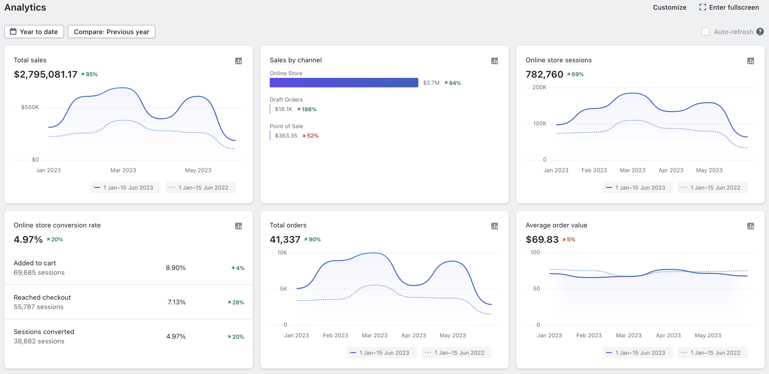Open the Total sales report title link
Viewport: 769px width, 374px height.
click(x=30, y=60)
